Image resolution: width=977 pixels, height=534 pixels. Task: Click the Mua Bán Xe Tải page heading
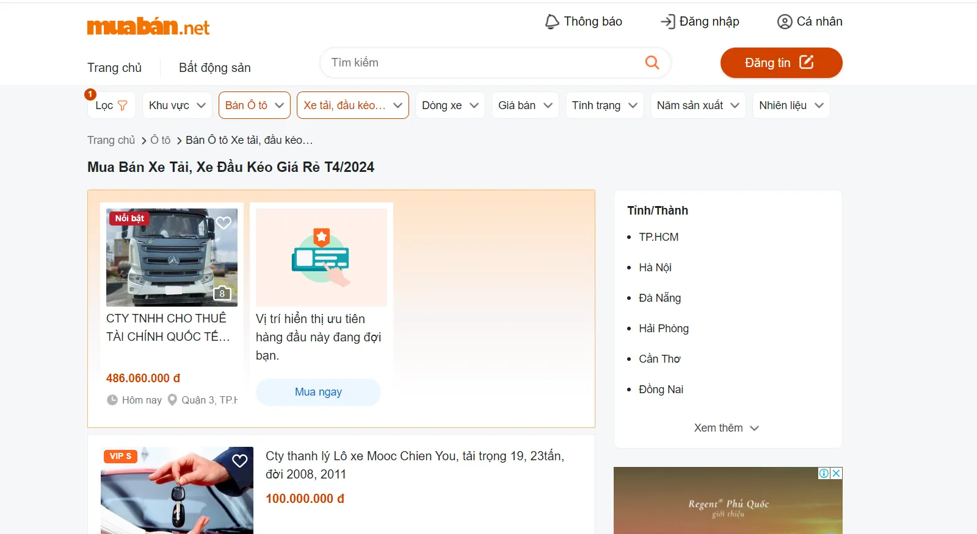click(231, 167)
